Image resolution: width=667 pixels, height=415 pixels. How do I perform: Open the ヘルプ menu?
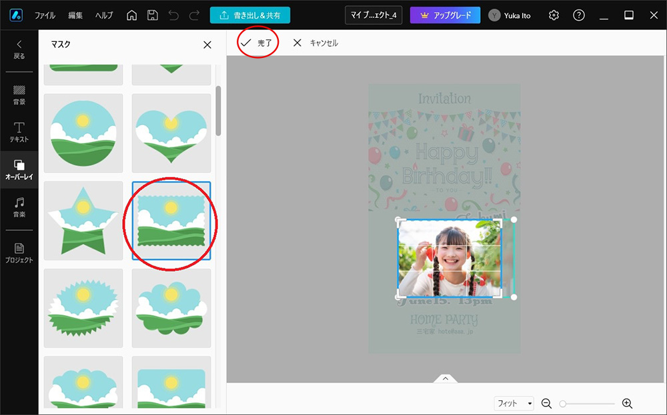click(x=104, y=15)
